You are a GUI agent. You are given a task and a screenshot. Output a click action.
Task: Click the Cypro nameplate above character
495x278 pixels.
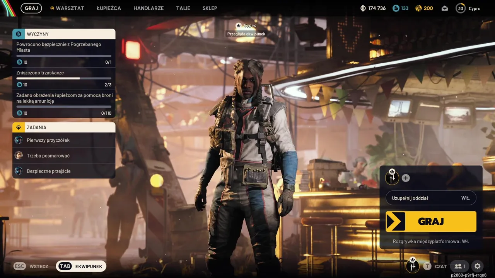pos(250,25)
